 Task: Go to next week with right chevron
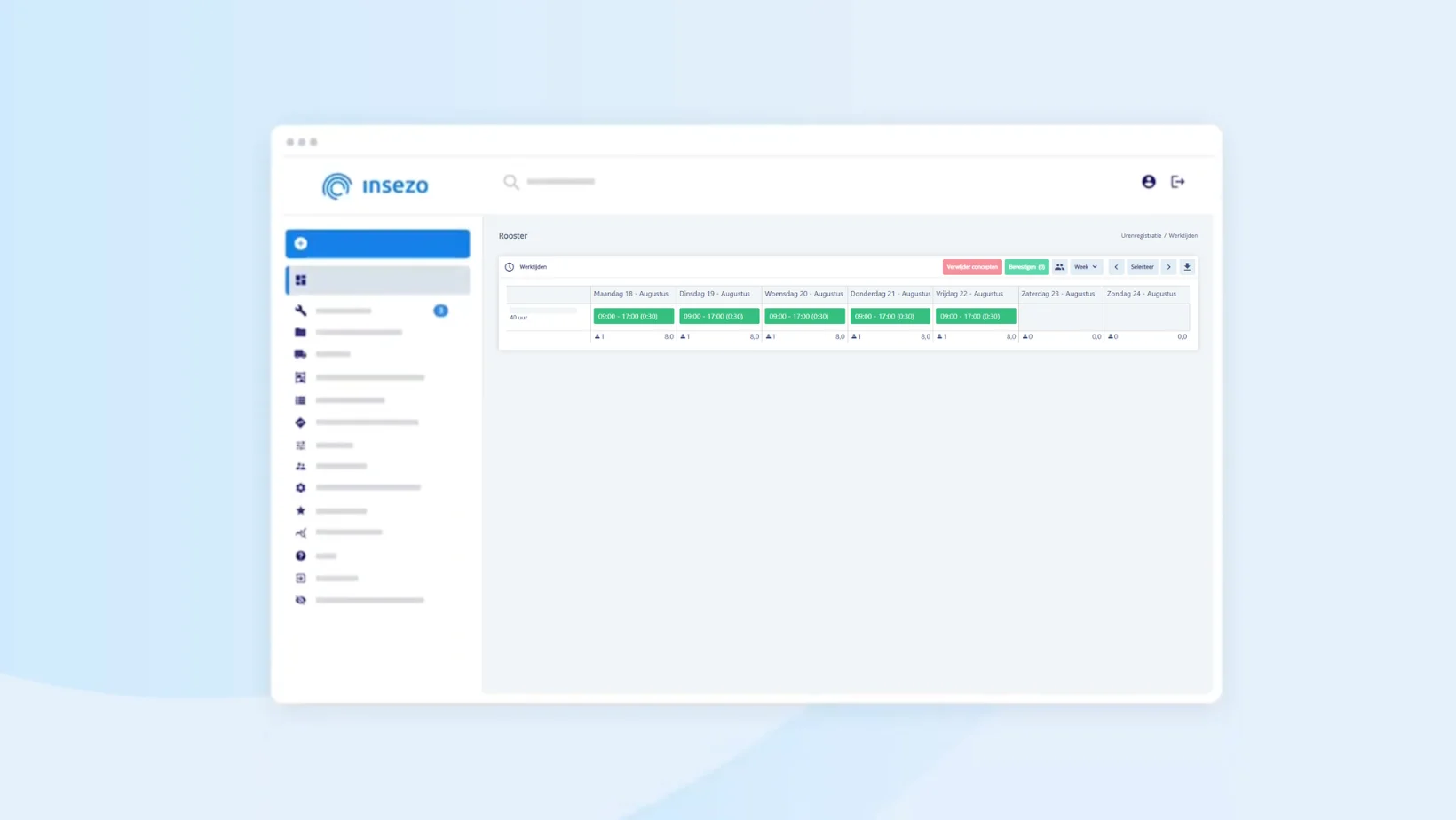point(1169,267)
